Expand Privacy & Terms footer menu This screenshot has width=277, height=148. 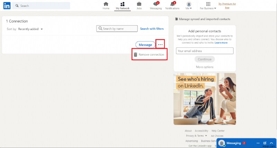tap(196, 136)
